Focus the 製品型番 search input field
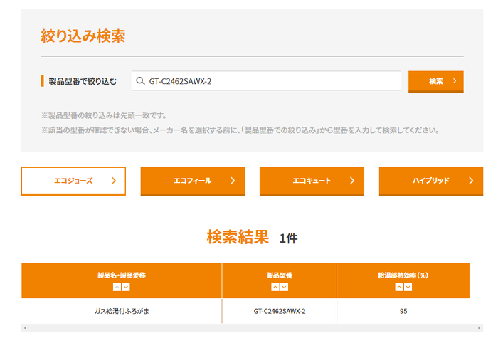The height and width of the screenshot is (348, 498). coord(270,81)
